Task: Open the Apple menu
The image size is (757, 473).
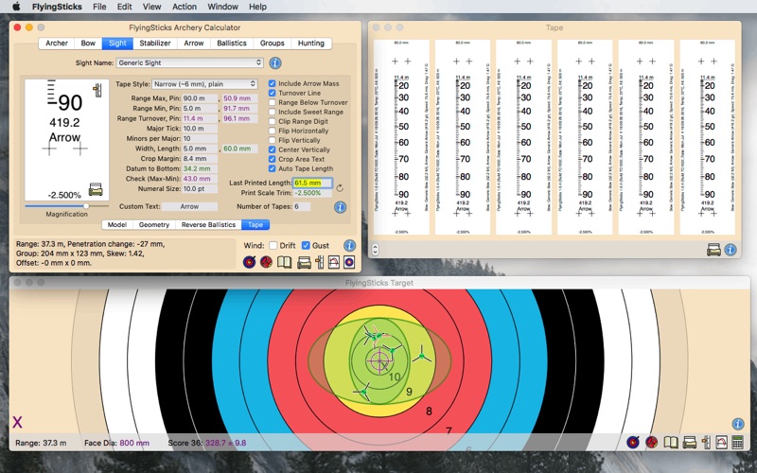Action: [16, 7]
